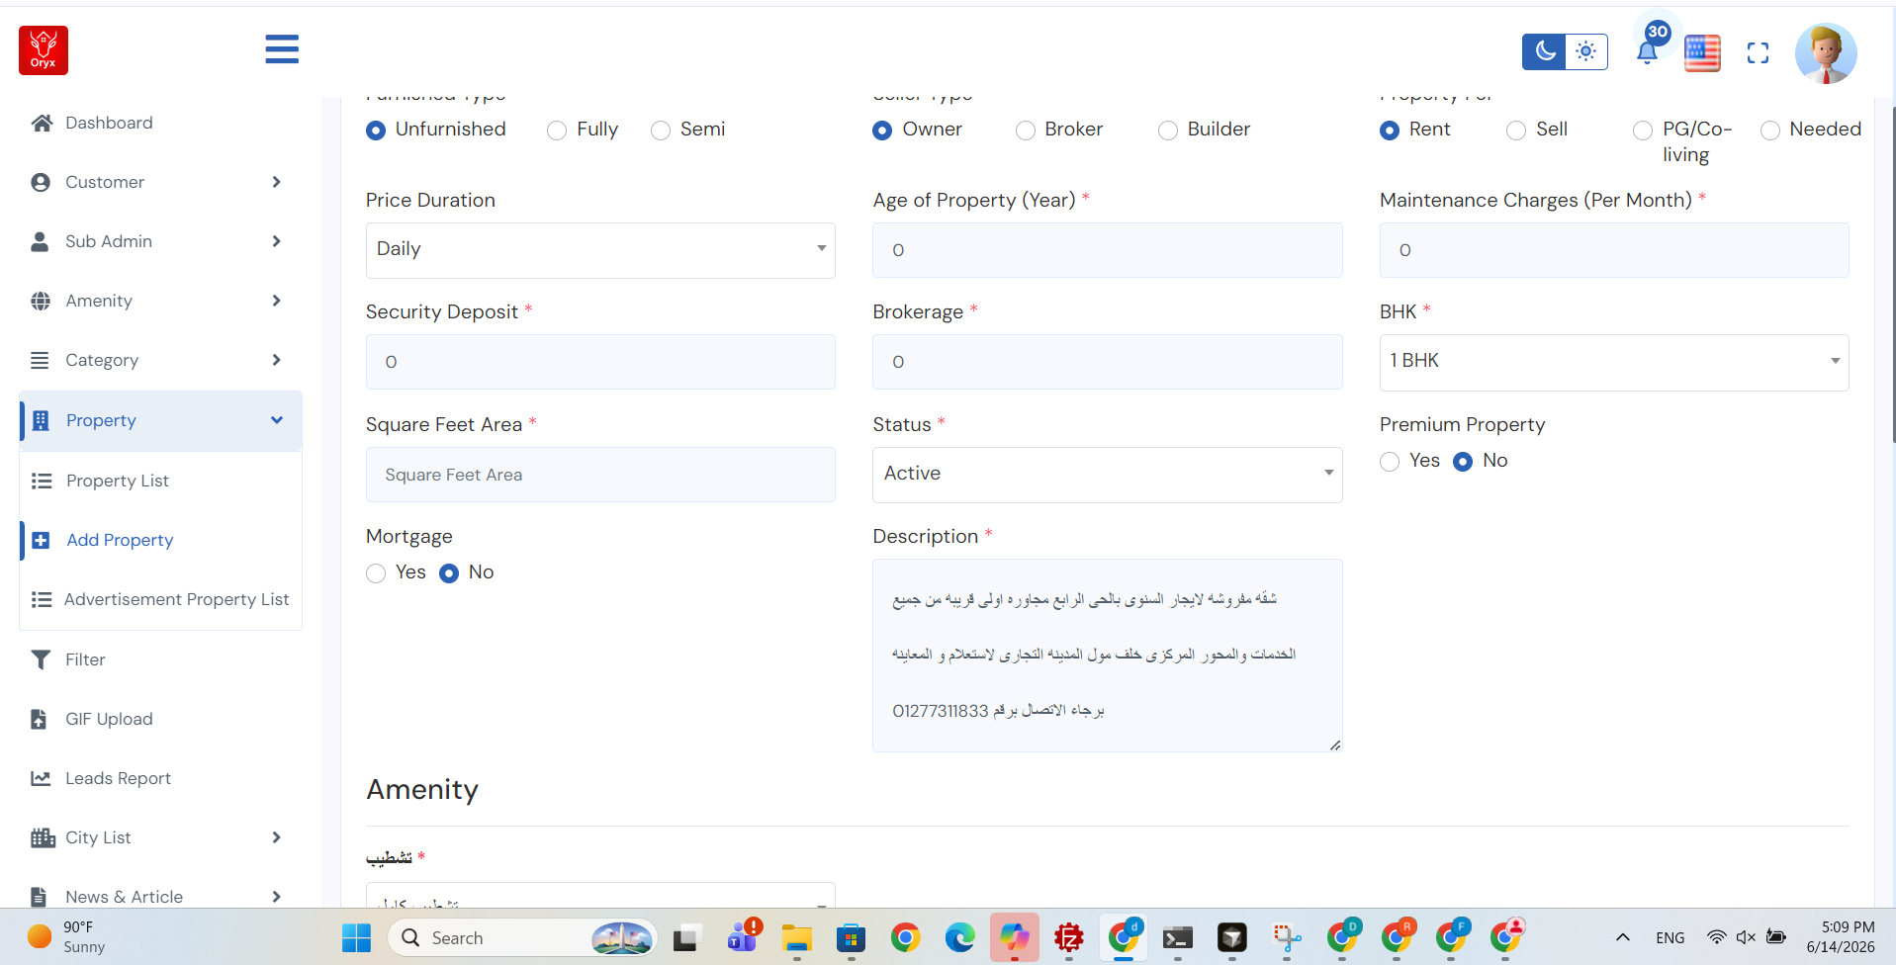Click the Leads Report chart icon
Viewport: 1896px width, 965px height.
point(41,778)
